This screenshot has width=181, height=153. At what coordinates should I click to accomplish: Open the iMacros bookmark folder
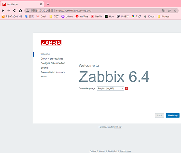click(x=163, y=16)
